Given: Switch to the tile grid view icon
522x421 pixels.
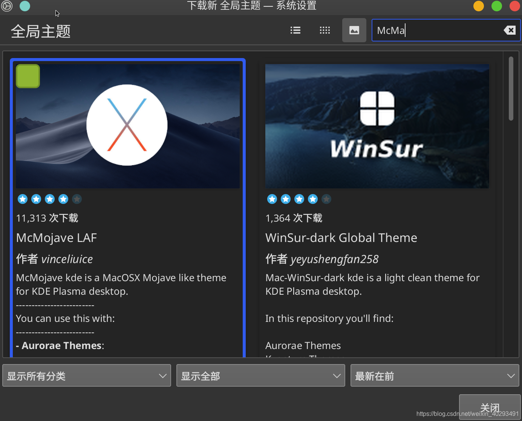Looking at the screenshot, I should point(325,30).
